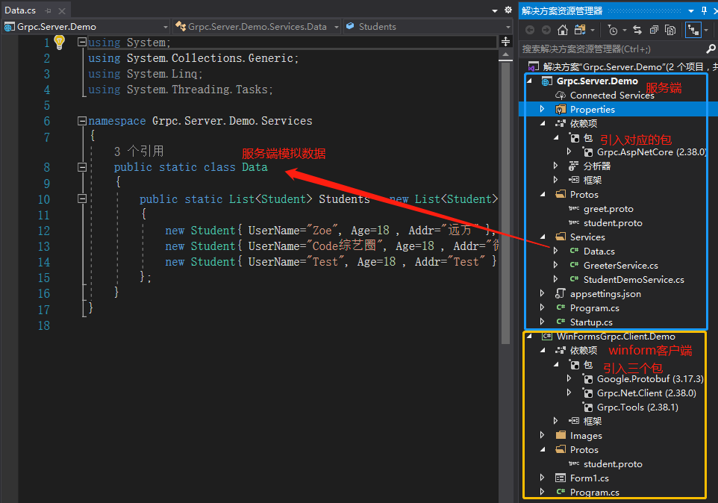Collapse the using directives block at line 1

(x=82, y=42)
